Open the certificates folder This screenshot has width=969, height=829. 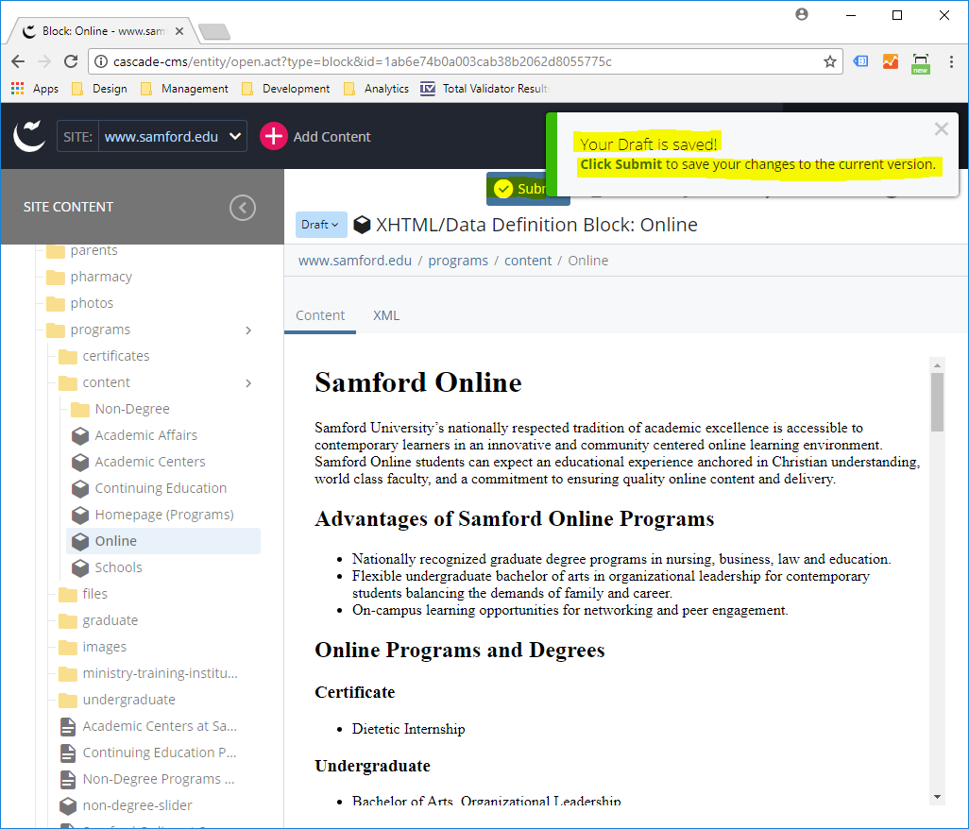click(104, 357)
